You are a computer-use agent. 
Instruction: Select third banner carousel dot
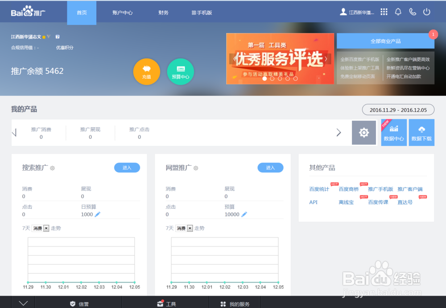280,79
